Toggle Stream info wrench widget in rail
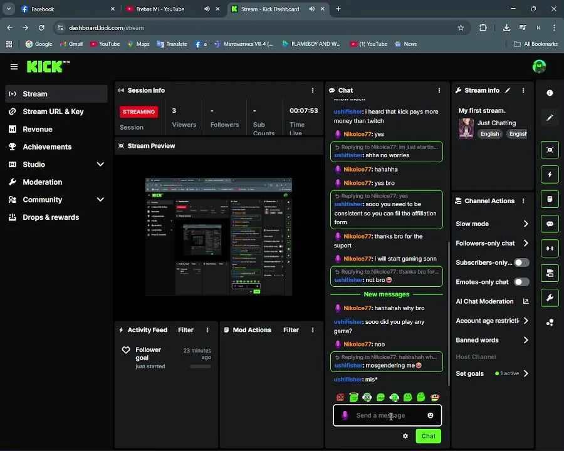This screenshot has height=451, width=564. tap(550, 298)
